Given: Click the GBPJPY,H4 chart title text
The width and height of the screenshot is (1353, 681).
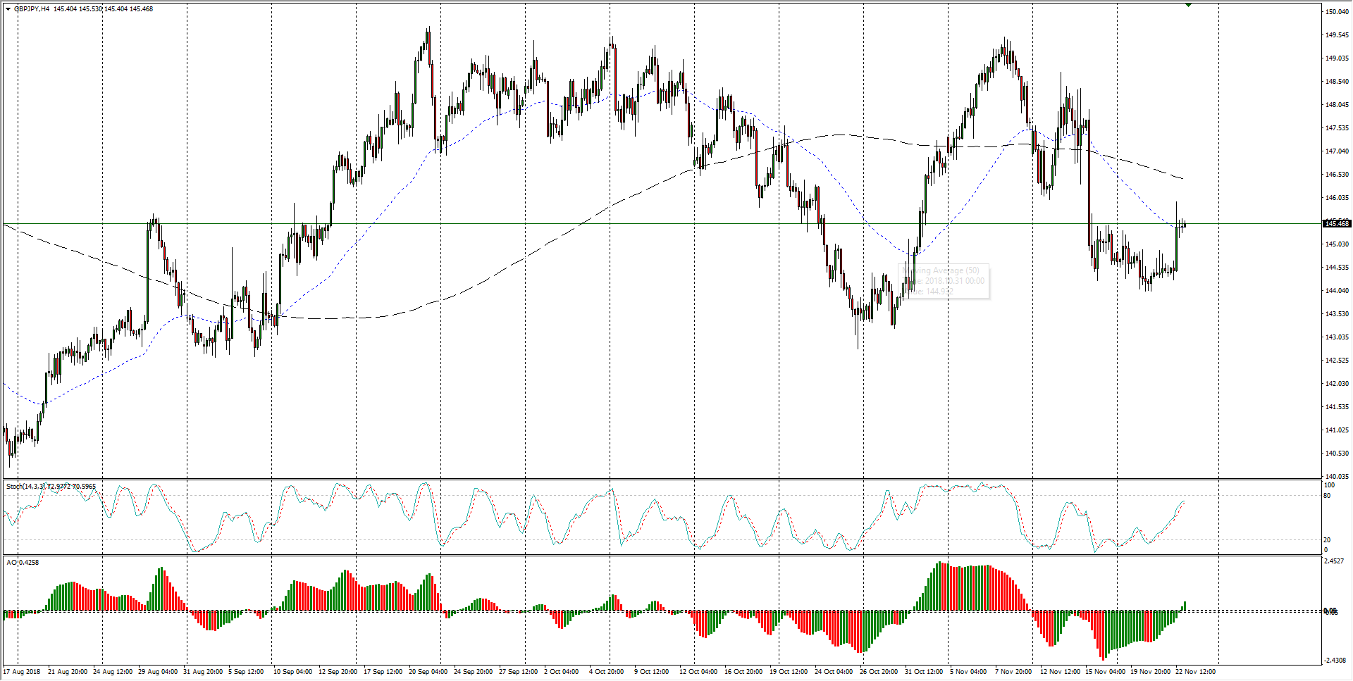Looking at the screenshot, I should point(32,9).
